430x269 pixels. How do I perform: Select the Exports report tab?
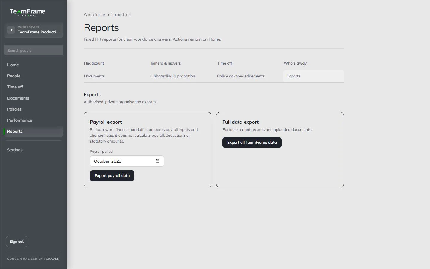[314, 76]
